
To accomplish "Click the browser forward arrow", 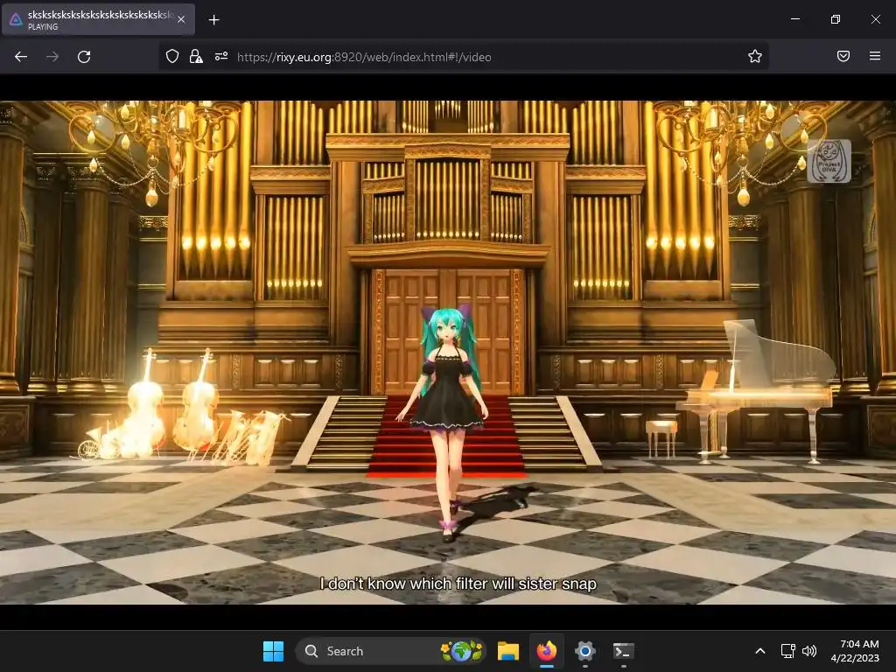I will point(52,57).
